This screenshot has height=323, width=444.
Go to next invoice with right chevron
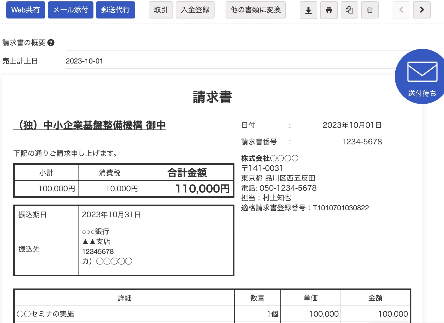pos(422,10)
